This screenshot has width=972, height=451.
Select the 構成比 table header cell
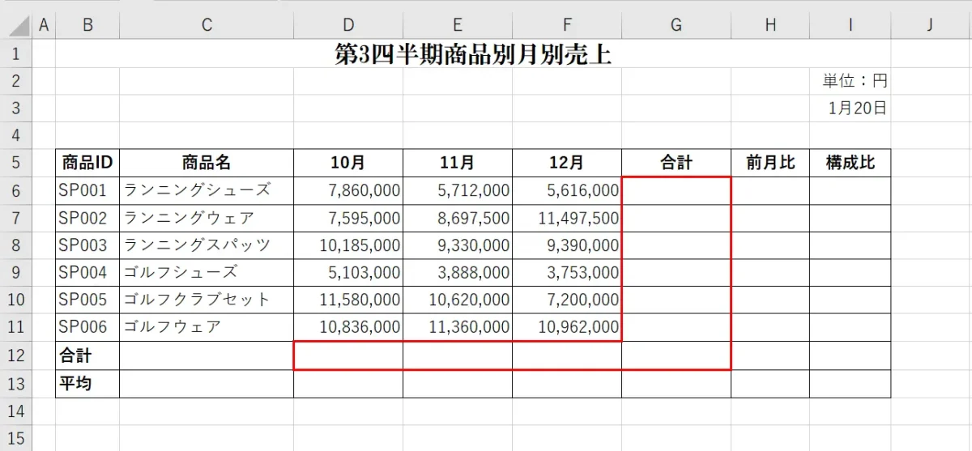click(850, 163)
